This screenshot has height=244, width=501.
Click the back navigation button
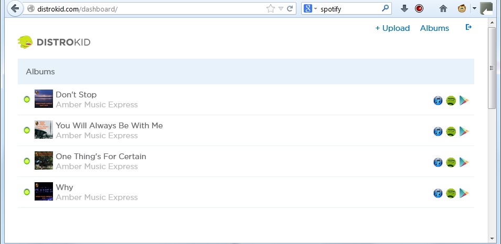[x=15, y=8]
